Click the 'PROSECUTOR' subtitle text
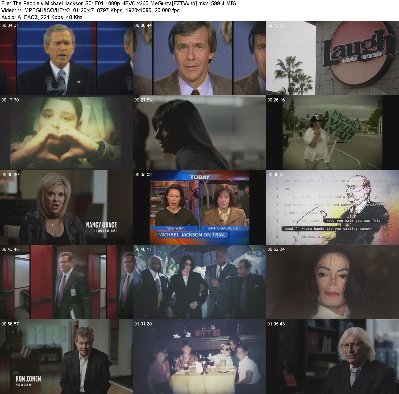 pos(24,385)
